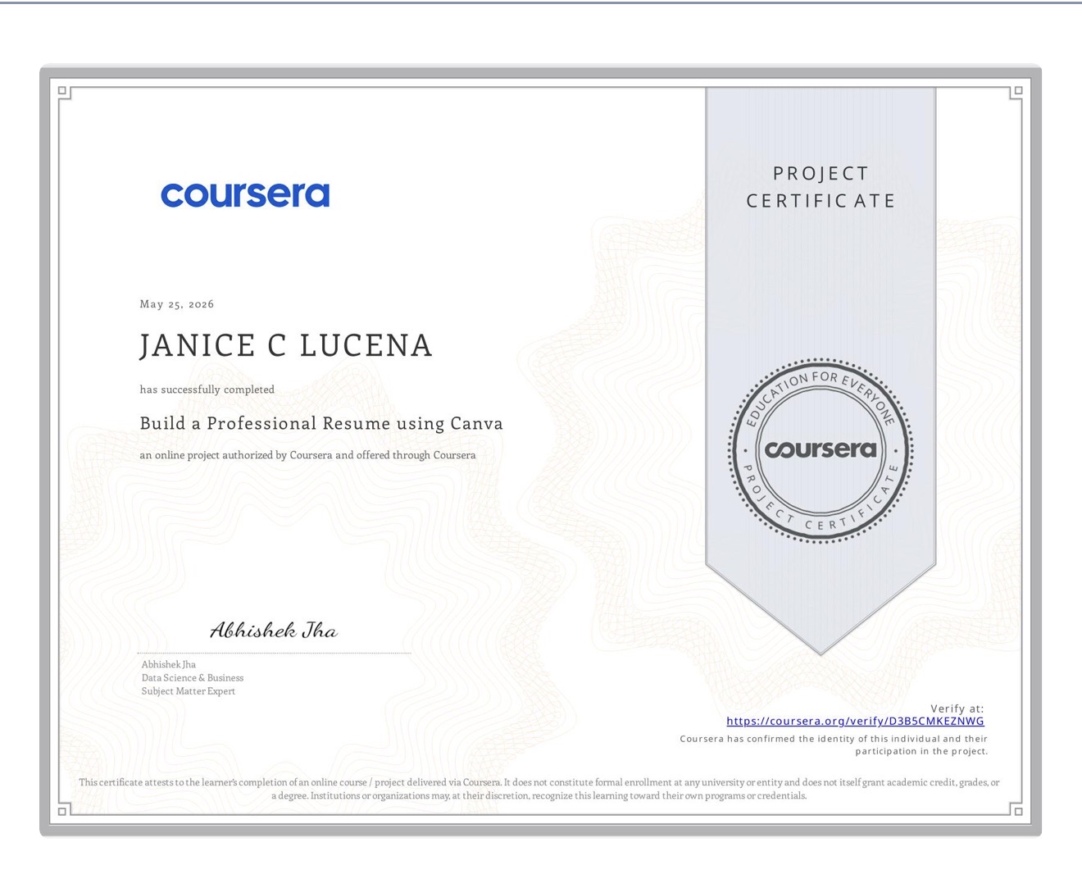The image size is (1082, 870).
Task: Select the JANICE C LUCENA name
Action: click(x=285, y=345)
